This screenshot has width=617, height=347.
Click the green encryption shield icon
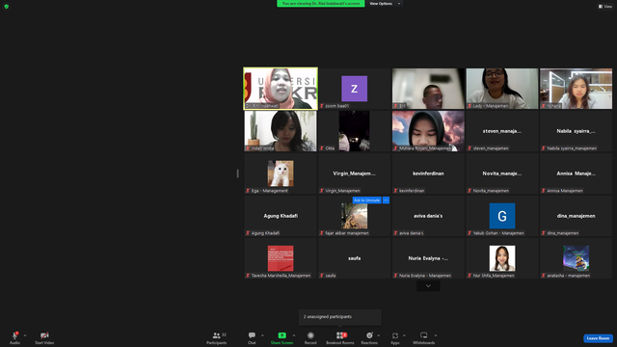click(x=7, y=7)
